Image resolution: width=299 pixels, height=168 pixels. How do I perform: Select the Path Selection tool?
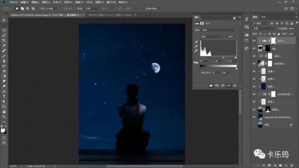coord(4,101)
